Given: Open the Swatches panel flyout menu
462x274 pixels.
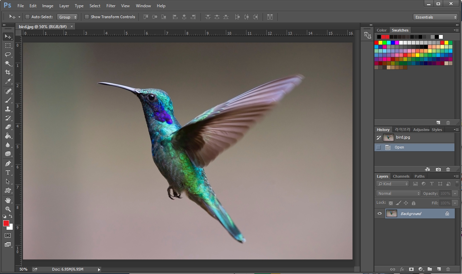Looking at the screenshot, I should (456, 30).
